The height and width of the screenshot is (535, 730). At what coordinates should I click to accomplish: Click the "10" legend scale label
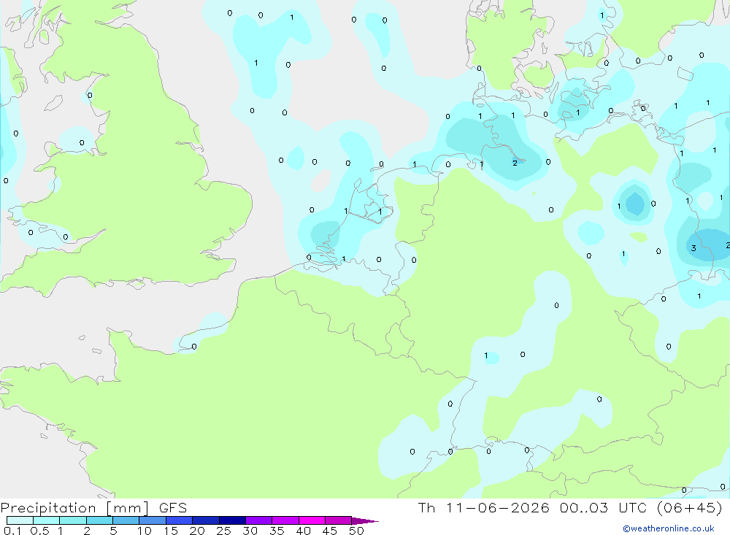pyautogui.click(x=144, y=531)
